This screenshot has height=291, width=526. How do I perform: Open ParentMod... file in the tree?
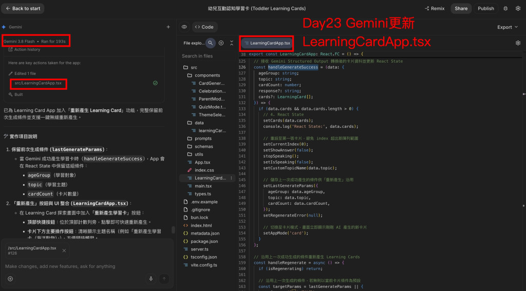208,99
